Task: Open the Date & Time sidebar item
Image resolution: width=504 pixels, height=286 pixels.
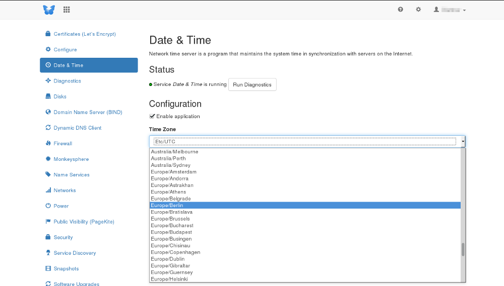Action: (x=89, y=65)
